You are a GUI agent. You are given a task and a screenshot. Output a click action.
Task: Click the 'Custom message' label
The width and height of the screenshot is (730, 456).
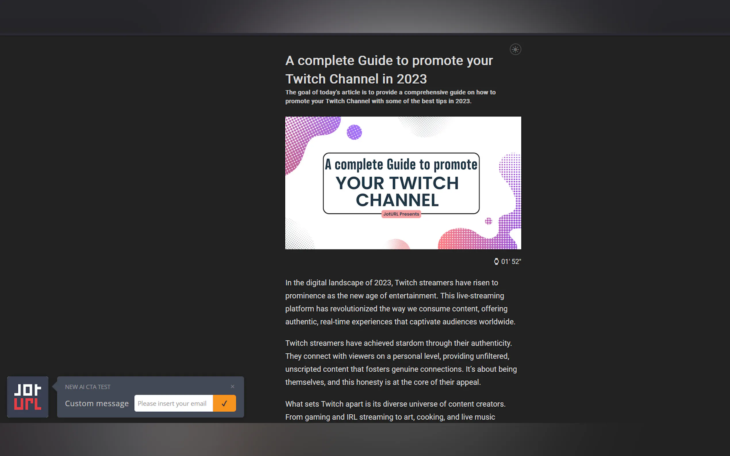97,403
